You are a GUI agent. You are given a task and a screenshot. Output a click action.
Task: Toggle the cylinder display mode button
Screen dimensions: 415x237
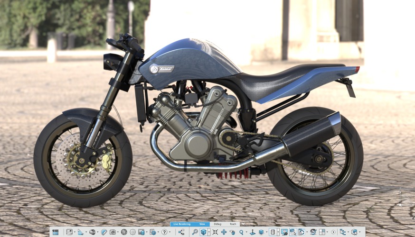273,232
